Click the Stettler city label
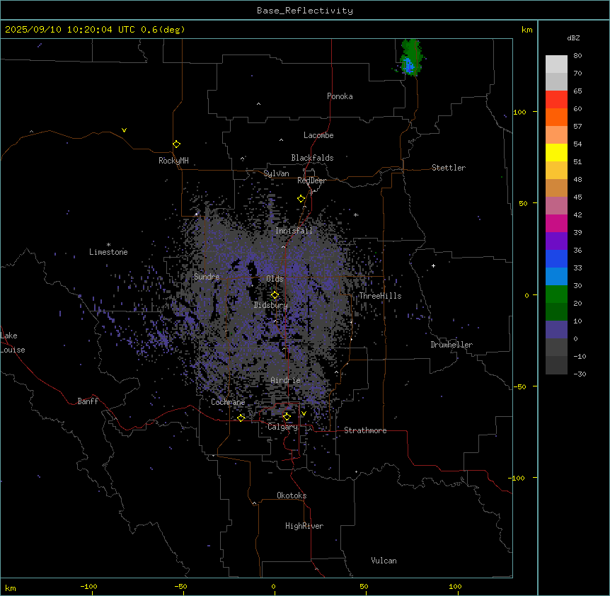610x596 pixels. click(449, 168)
